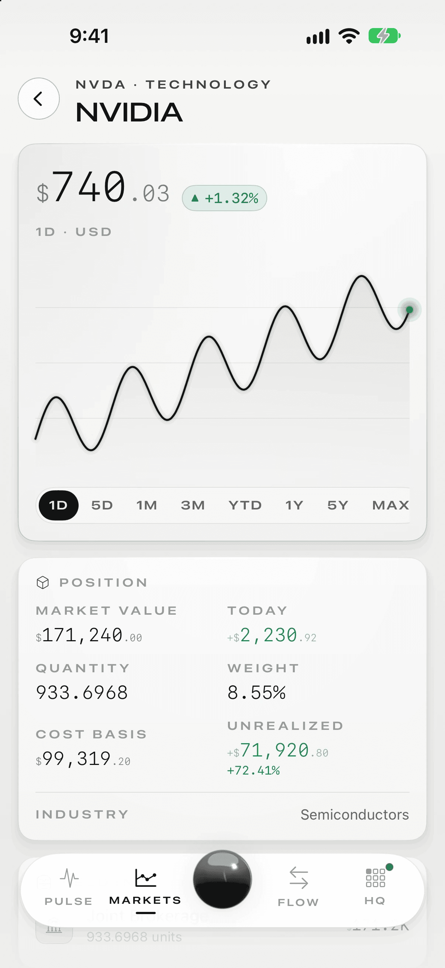
Task: Tap the 9:41 clock
Action: tap(89, 36)
